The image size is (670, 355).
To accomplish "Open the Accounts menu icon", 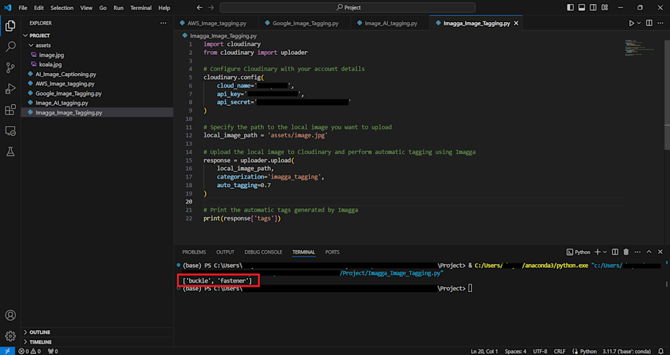I will click(x=10, y=315).
